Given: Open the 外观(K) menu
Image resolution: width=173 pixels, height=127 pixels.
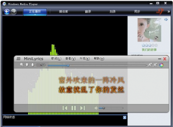Looking at the screenshot, I should pos(84,59).
